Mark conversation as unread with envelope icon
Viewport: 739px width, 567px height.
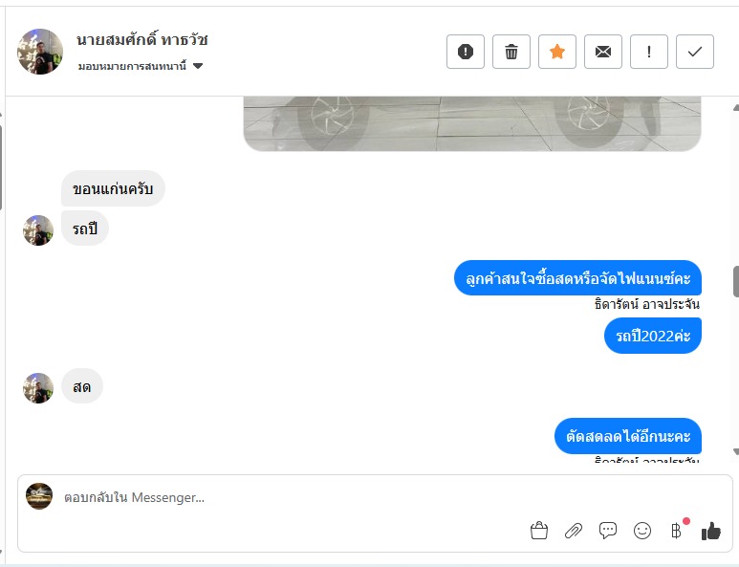[603, 52]
